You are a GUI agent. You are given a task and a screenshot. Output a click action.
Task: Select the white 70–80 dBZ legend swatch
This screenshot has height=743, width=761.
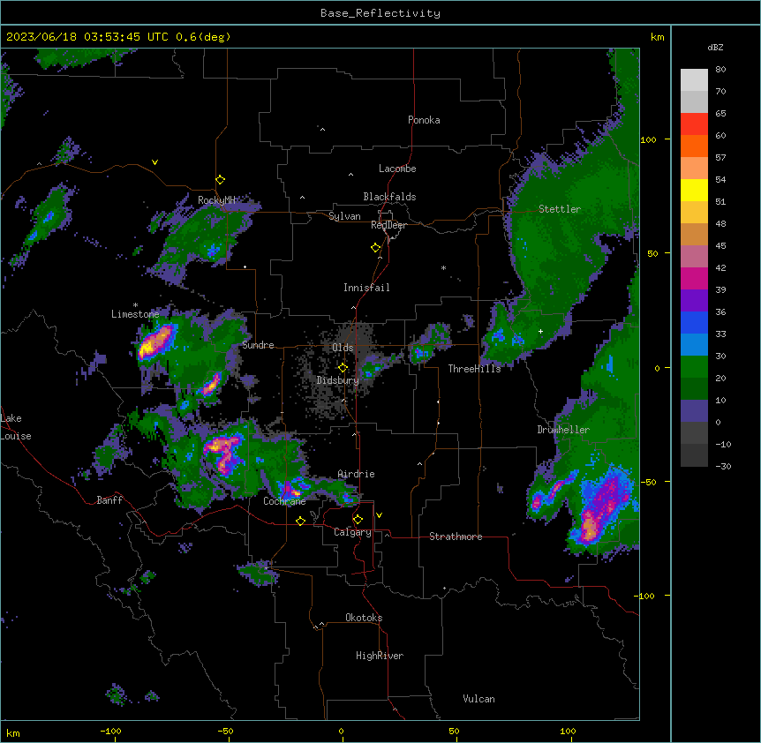[694, 80]
